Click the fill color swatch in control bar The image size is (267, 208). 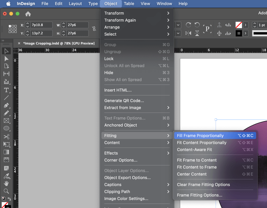click(x=239, y=25)
